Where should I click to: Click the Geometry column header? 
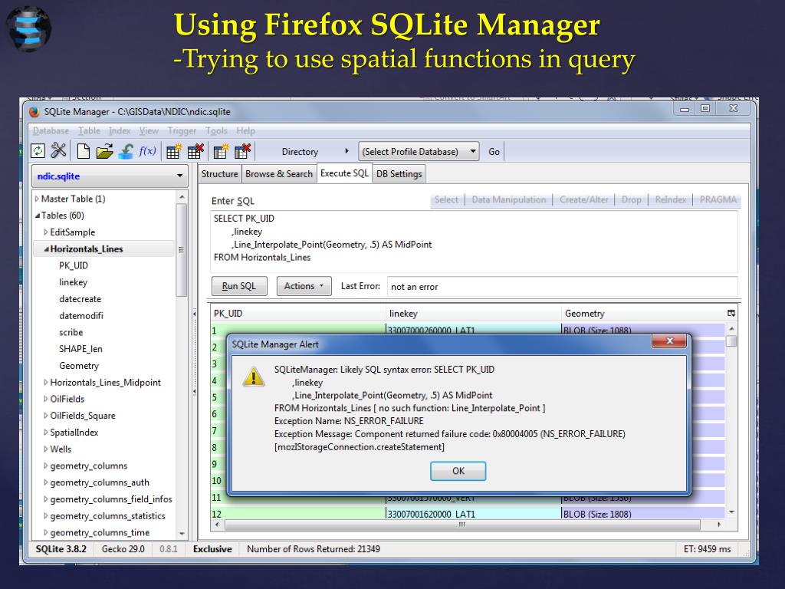pos(644,314)
